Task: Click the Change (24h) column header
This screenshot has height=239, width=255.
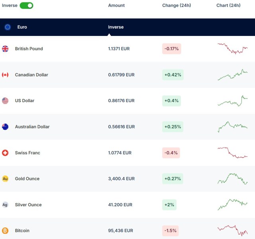Action: (175, 6)
